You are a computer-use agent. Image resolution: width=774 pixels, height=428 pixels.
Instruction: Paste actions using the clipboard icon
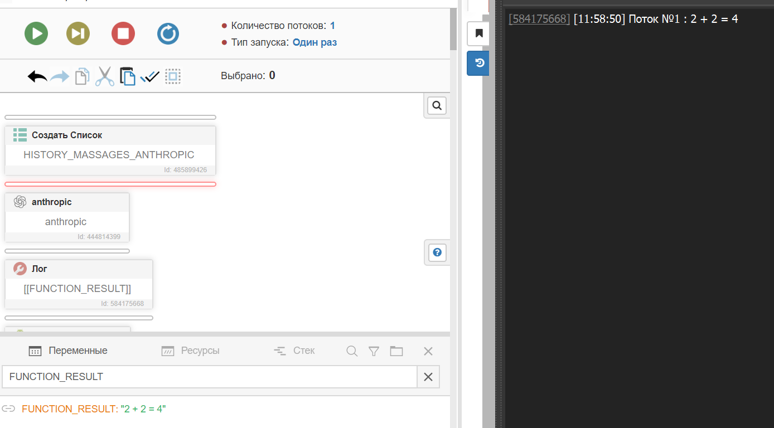pos(128,76)
